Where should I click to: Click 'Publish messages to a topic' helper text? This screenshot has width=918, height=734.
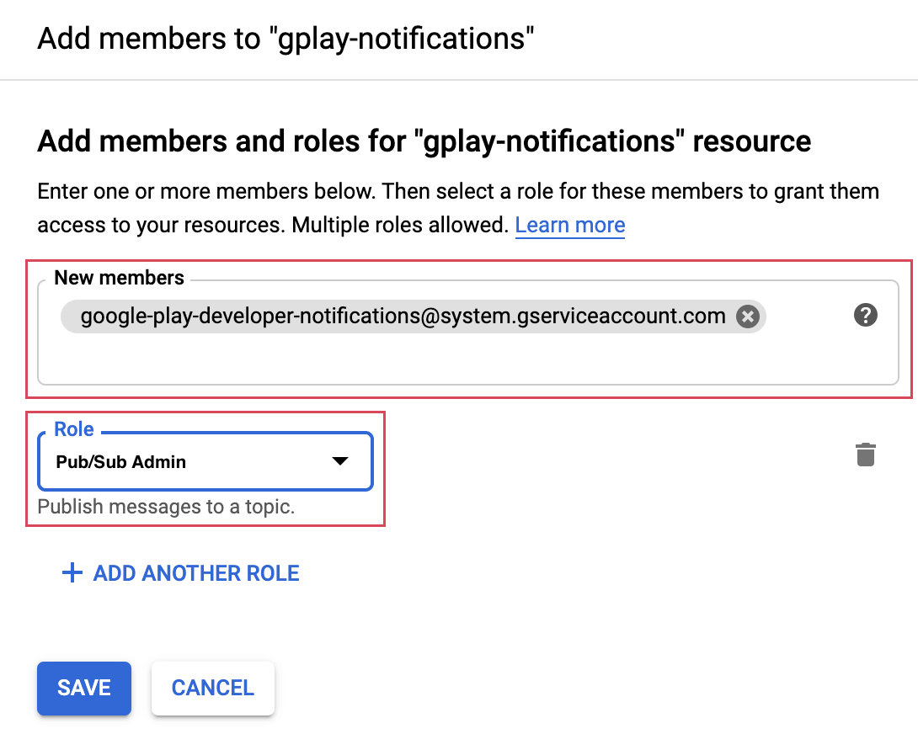coord(166,508)
